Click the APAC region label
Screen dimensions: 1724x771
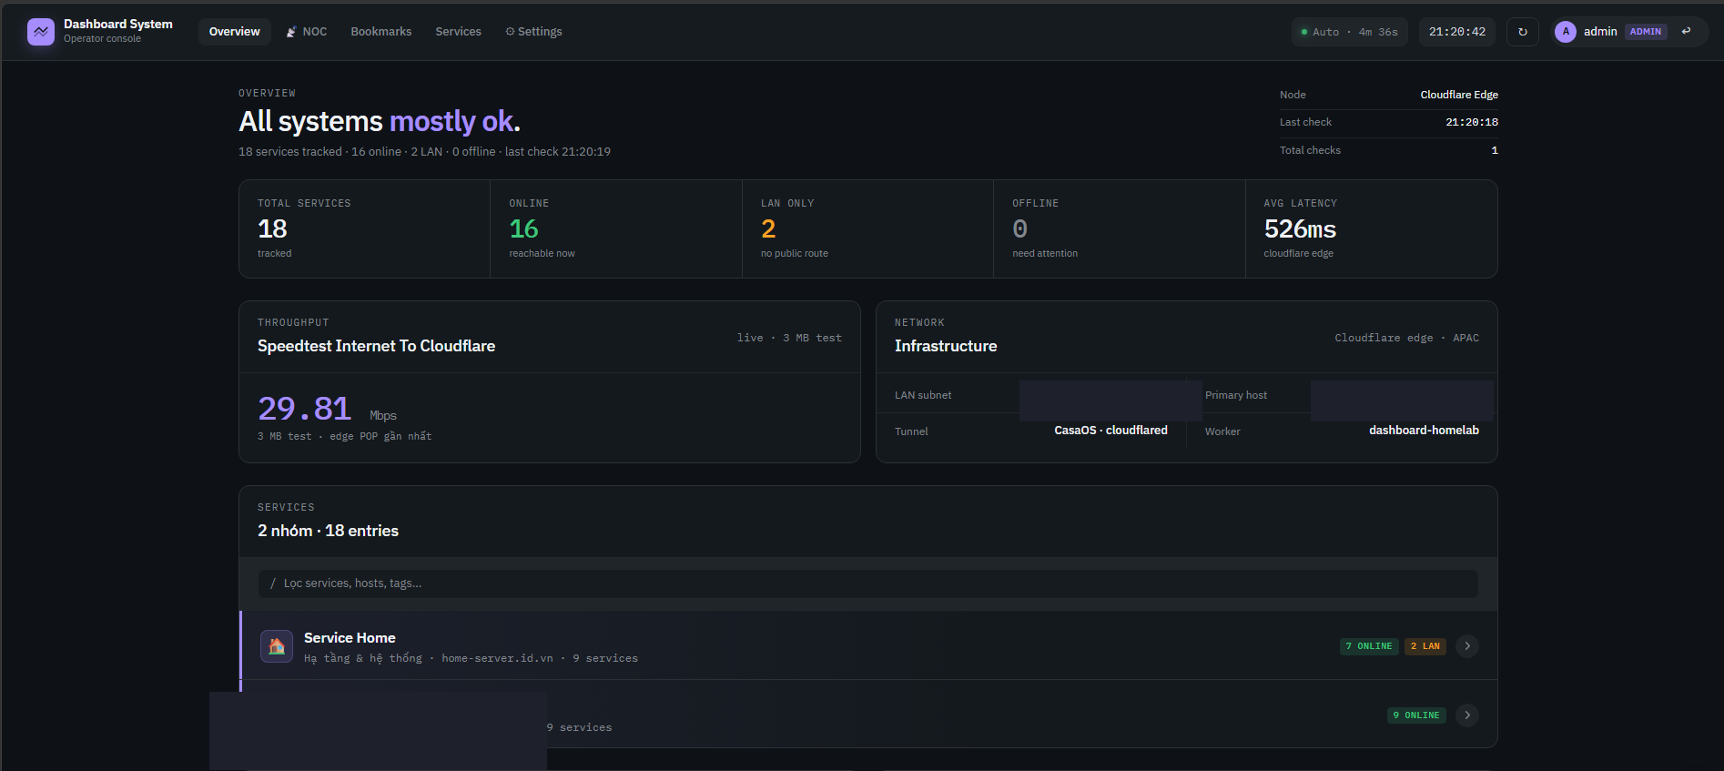click(x=1465, y=338)
